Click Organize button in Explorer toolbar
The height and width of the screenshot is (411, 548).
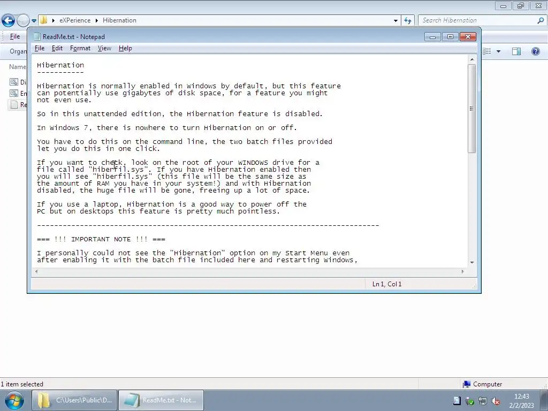18,51
